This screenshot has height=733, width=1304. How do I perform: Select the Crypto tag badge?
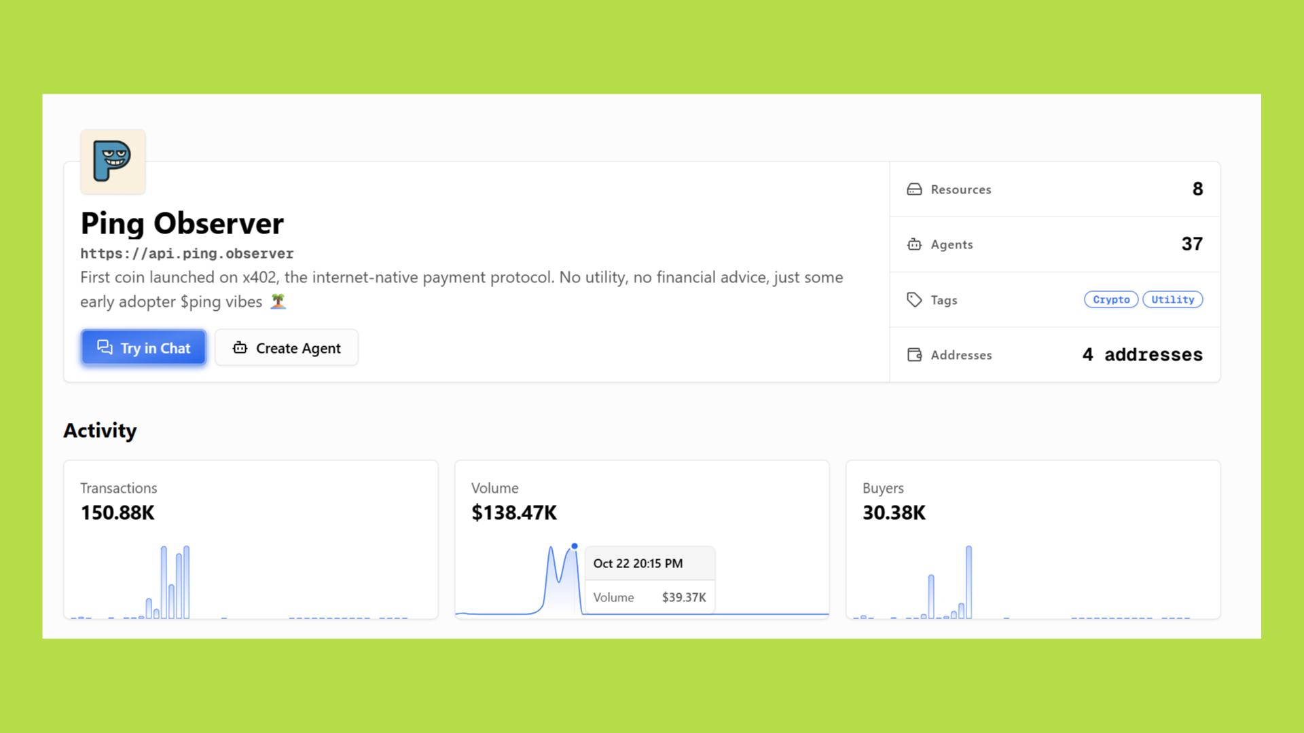click(1111, 299)
